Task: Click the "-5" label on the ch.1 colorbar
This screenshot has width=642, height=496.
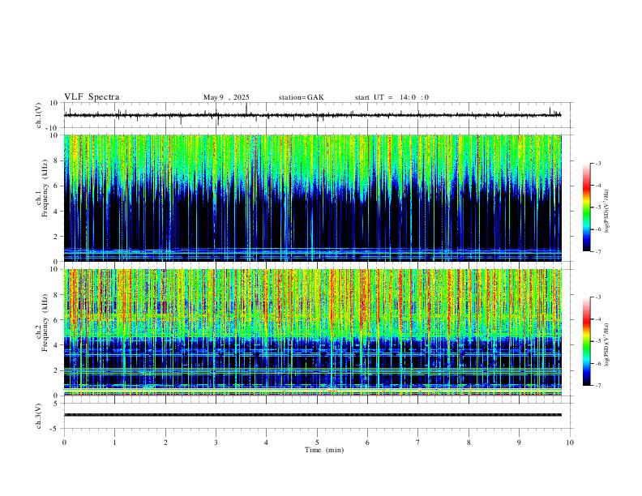Action: (x=597, y=207)
